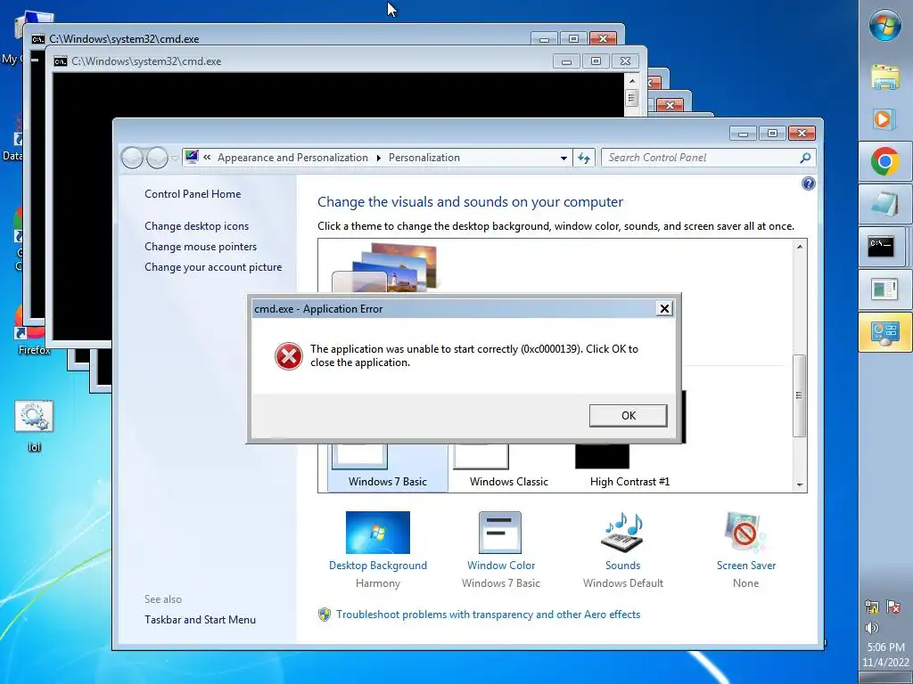Image resolution: width=913 pixels, height=684 pixels.
Task: Click shield icon beside Troubleshoot link
Action: (325, 615)
